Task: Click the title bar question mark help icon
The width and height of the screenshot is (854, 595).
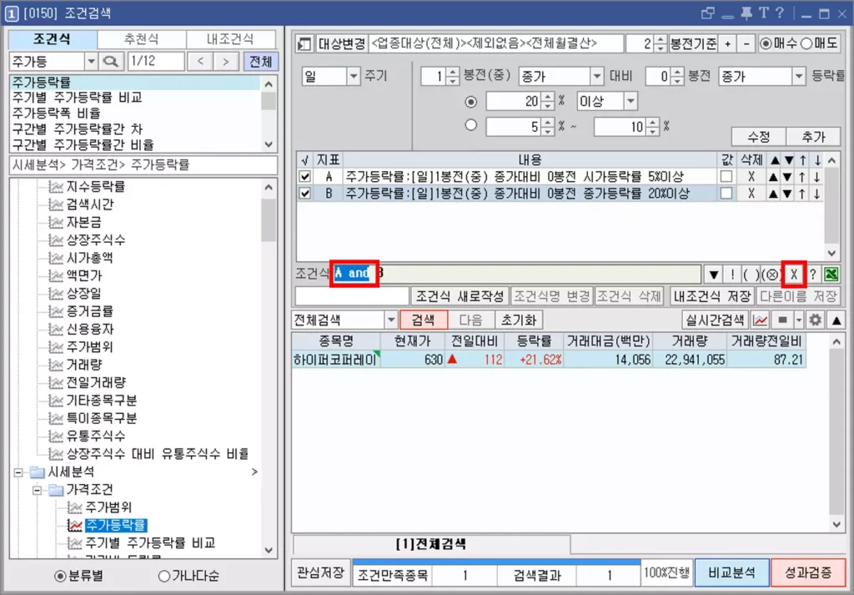Action: coord(780,13)
